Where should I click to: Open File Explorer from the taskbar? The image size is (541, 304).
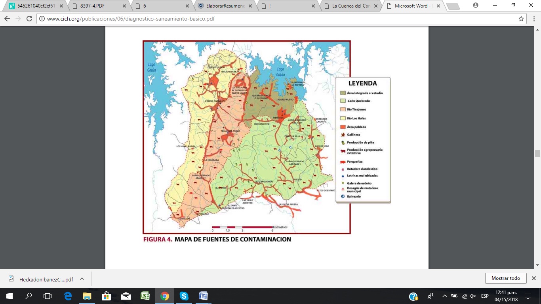(87, 296)
